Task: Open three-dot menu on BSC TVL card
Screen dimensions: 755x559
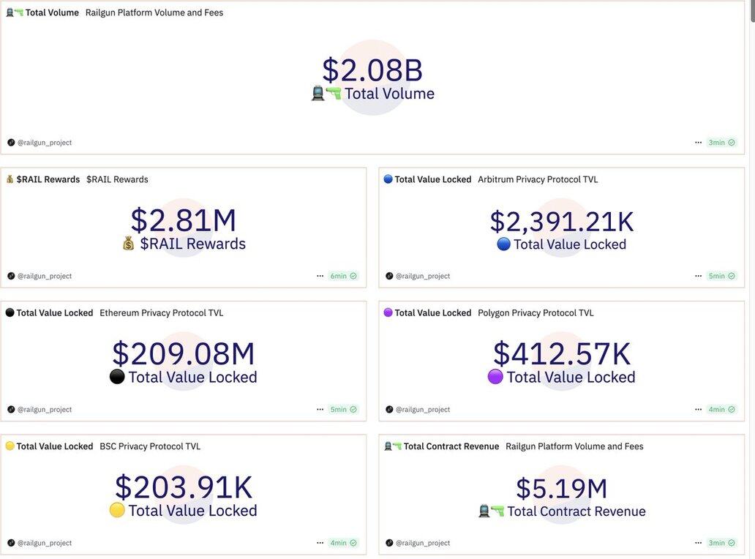Action: pos(320,543)
